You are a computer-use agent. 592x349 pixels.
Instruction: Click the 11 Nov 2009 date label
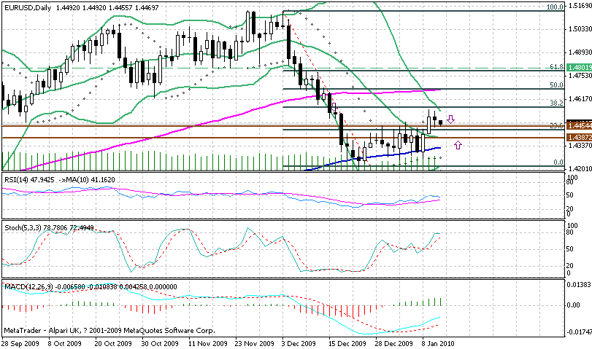coord(208,343)
